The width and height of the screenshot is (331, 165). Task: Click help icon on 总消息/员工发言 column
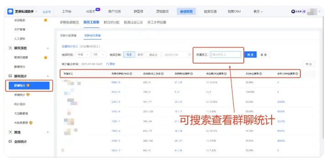click(x=162, y=74)
